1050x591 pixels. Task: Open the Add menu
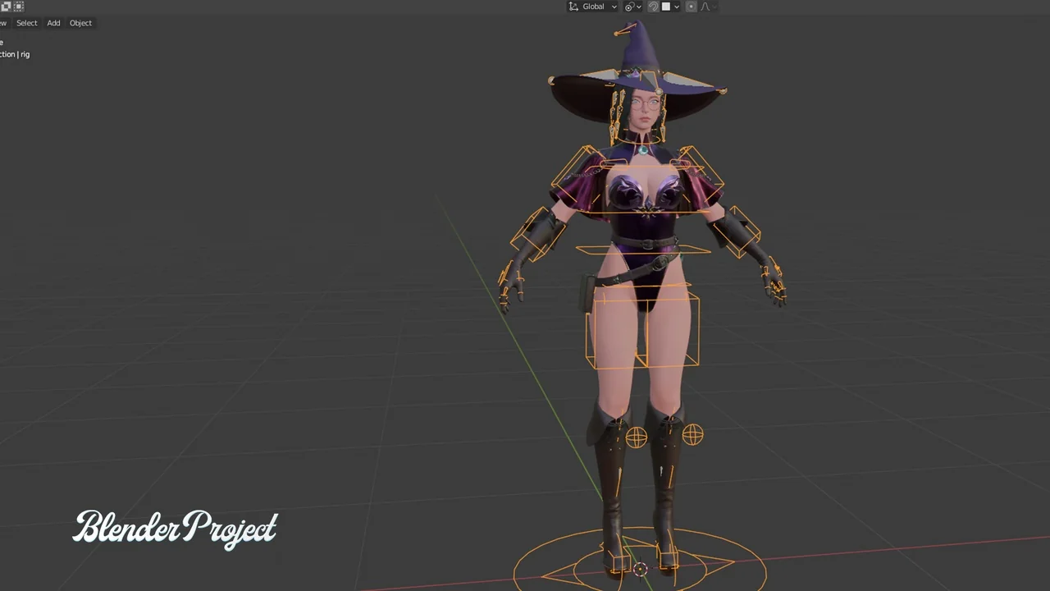[x=53, y=23]
